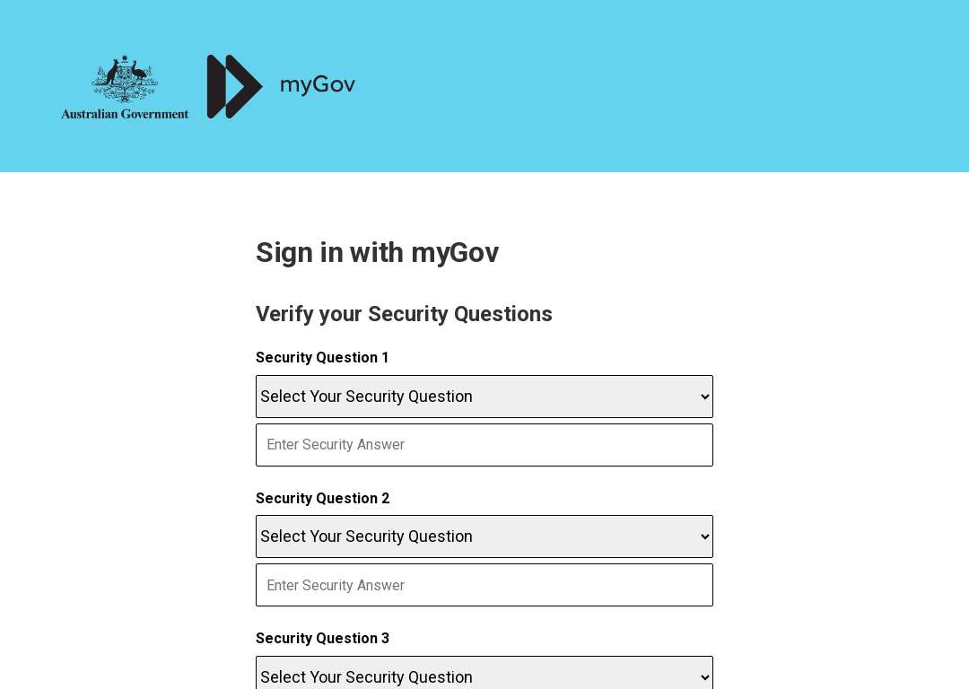
Task: Focus the second Enter Security Answer field
Action: pyautogui.click(x=484, y=585)
